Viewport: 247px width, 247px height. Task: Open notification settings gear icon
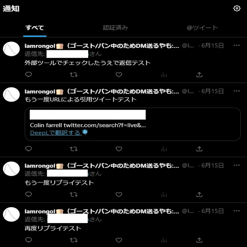[237, 8]
